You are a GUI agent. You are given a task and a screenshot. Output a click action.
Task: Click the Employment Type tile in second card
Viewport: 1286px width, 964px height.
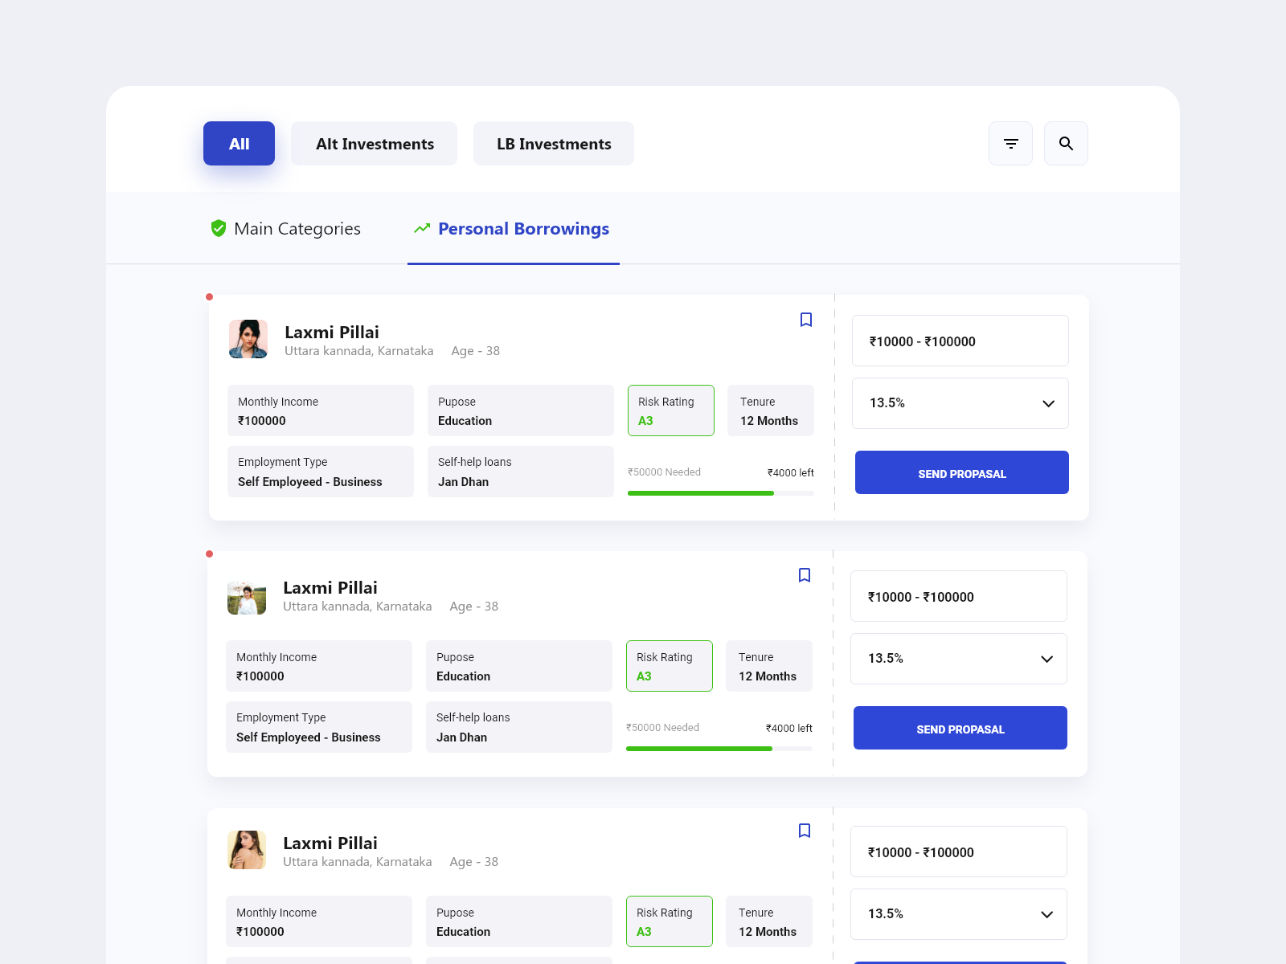[319, 727]
